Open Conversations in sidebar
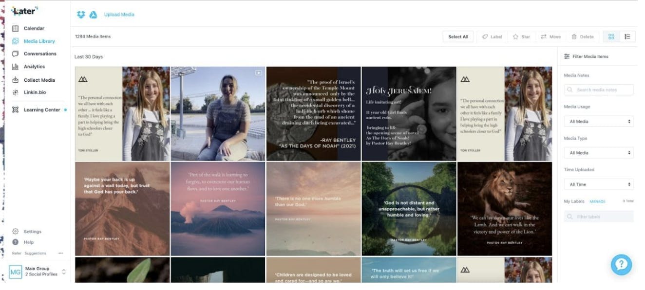This screenshot has height=290, width=645. point(40,54)
